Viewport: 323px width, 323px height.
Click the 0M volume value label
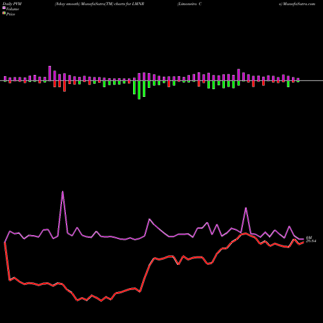[309, 238]
